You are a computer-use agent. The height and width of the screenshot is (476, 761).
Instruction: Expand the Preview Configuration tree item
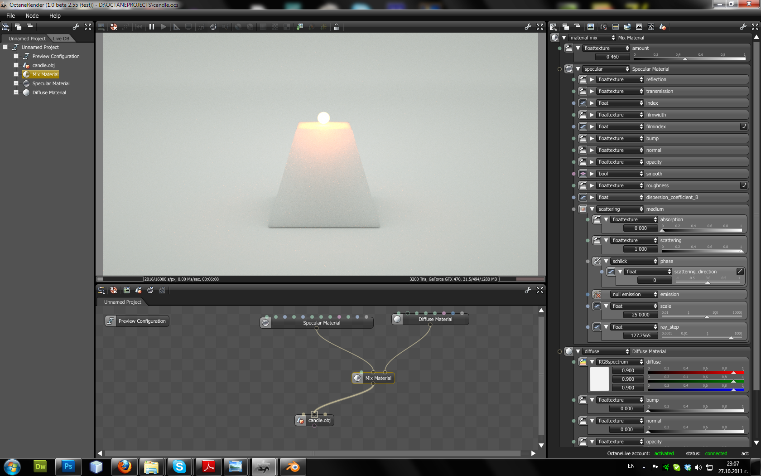[x=16, y=56]
